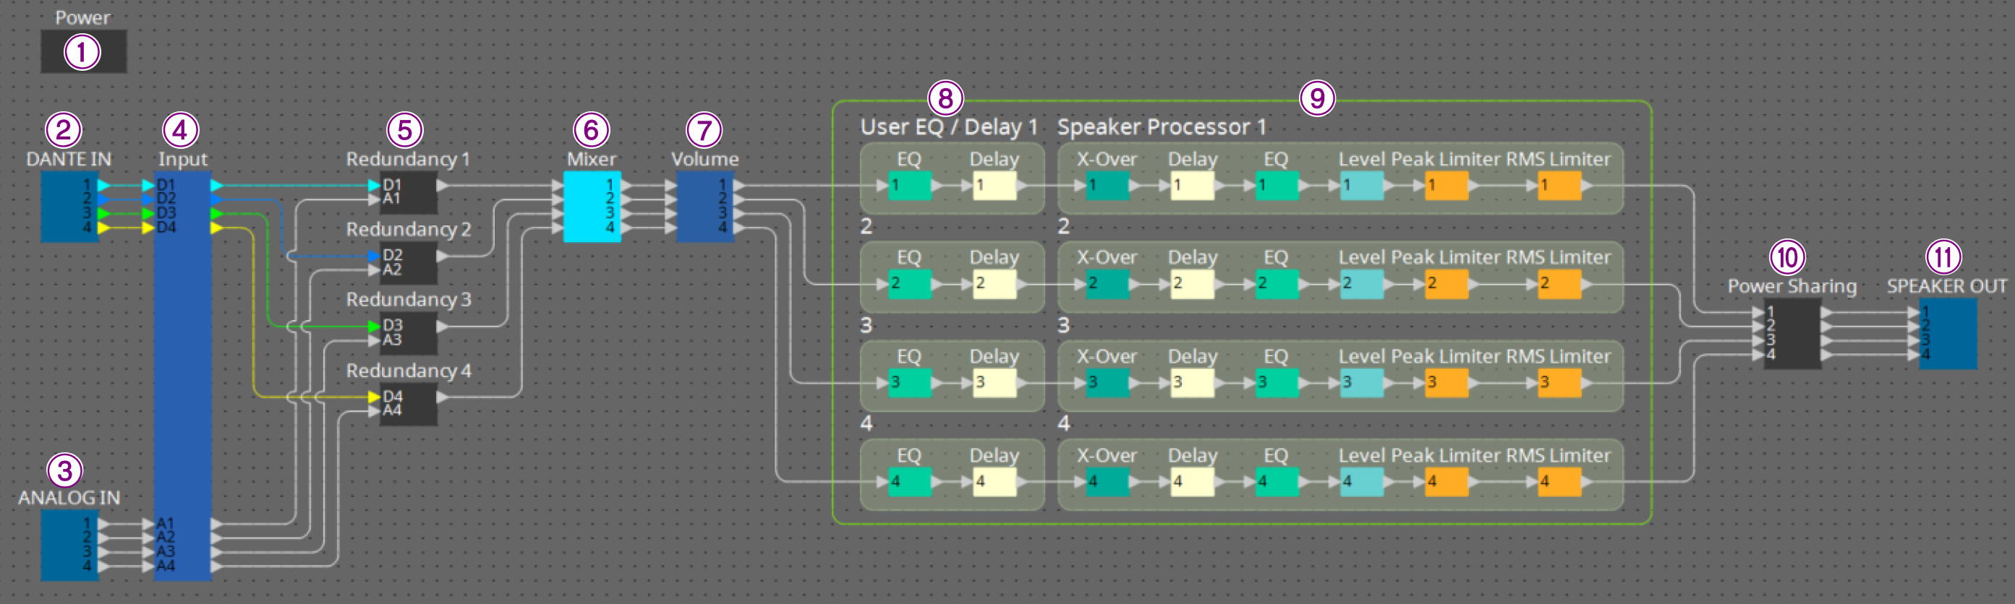Viewport: 2015px width, 604px height.
Task: Select the DANTE IN component block
Action: pyautogui.click(x=69, y=207)
